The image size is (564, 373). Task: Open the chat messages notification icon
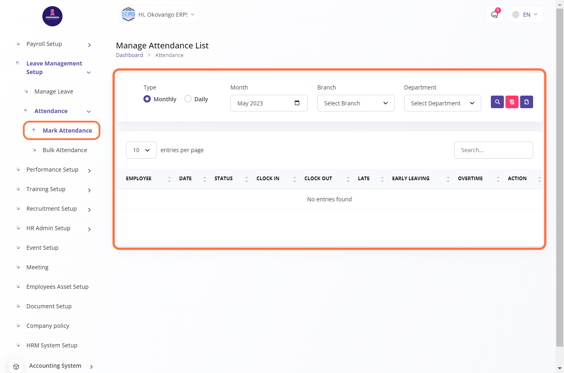(x=495, y=15)
